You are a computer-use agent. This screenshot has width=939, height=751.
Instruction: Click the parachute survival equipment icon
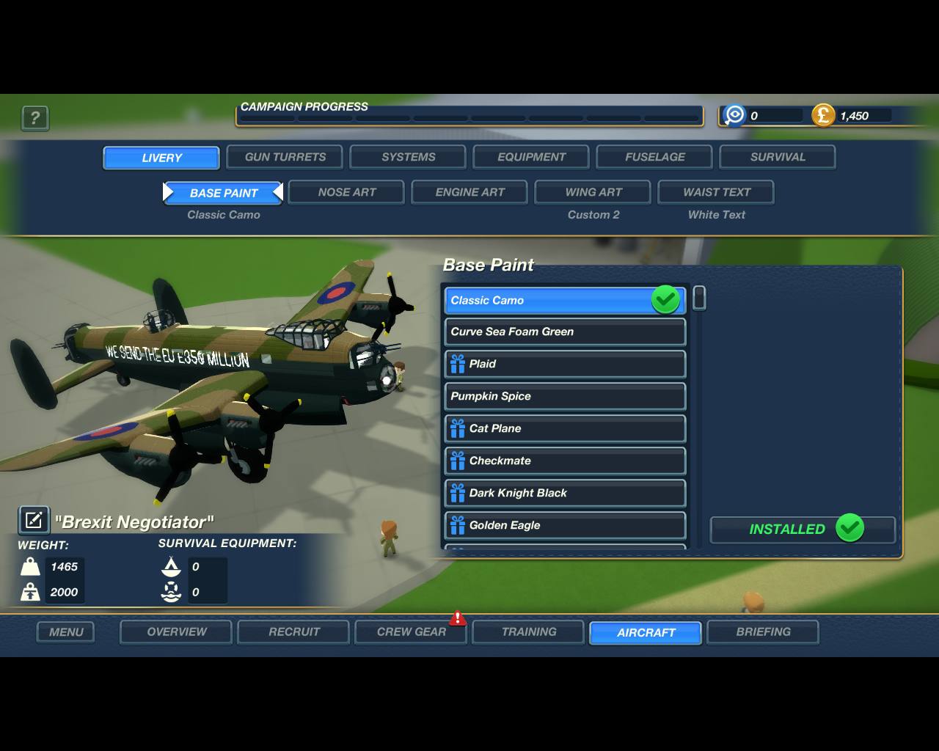pos(171,566)
